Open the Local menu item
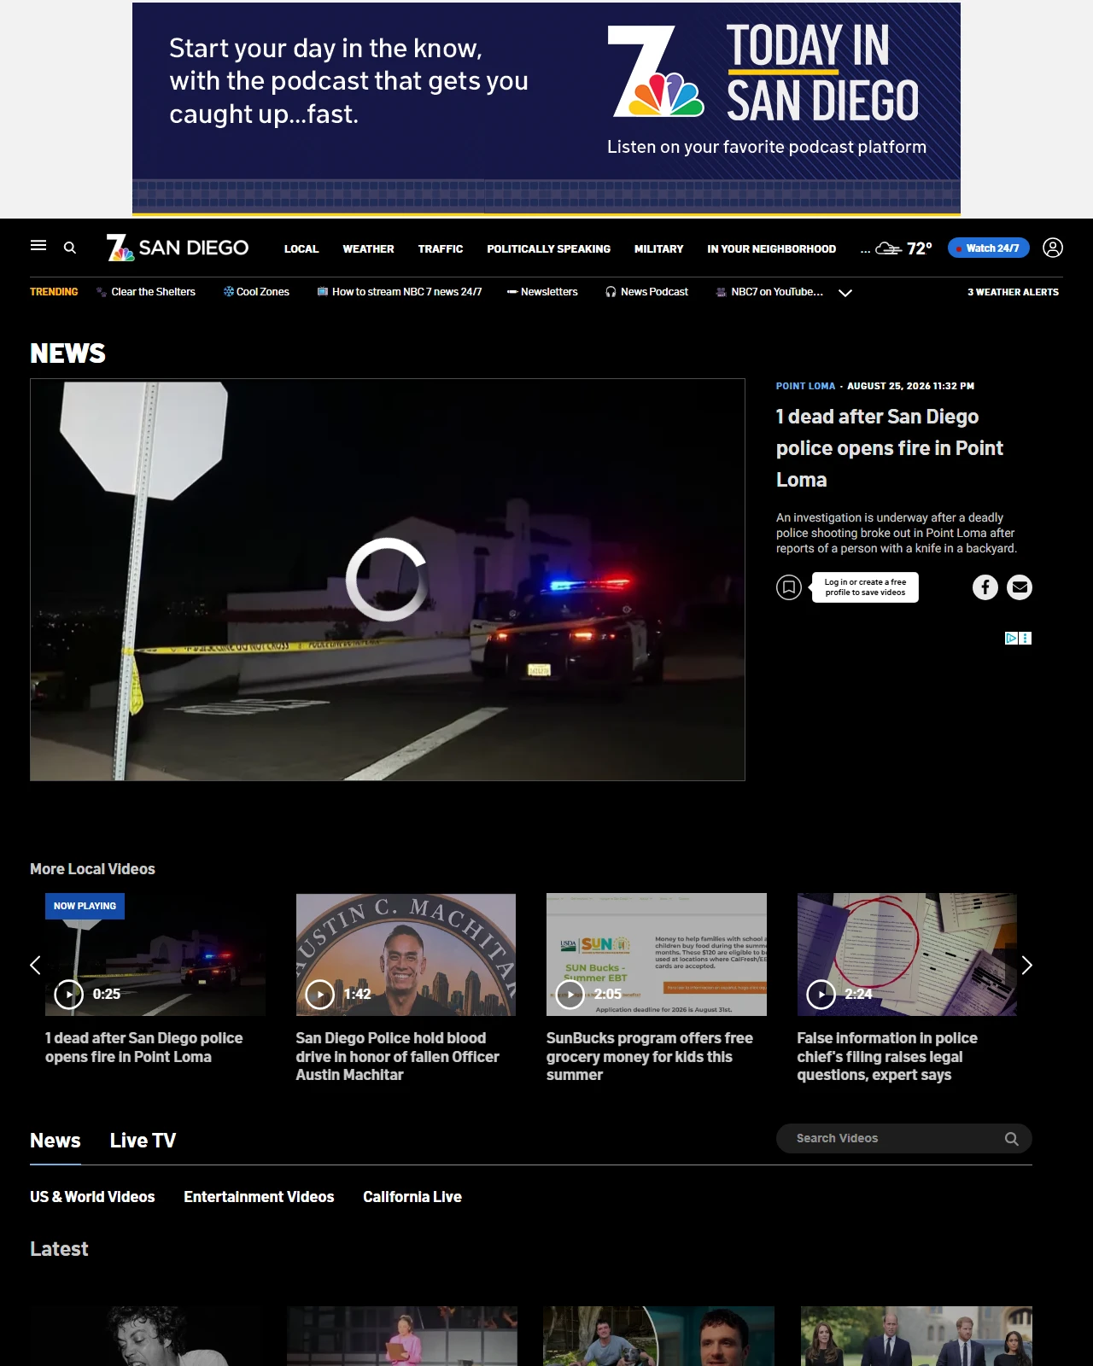The height and width of the screenshot is (1366, 1093). [x=301, y=248]
